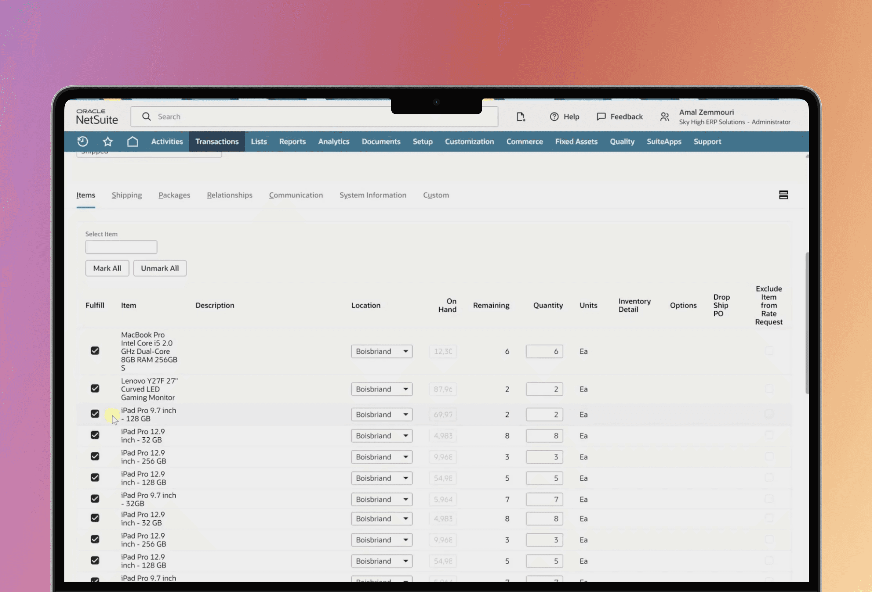Open Location dropdown for MacBook Pro row
872x592 pixels.
coord(382,351)
